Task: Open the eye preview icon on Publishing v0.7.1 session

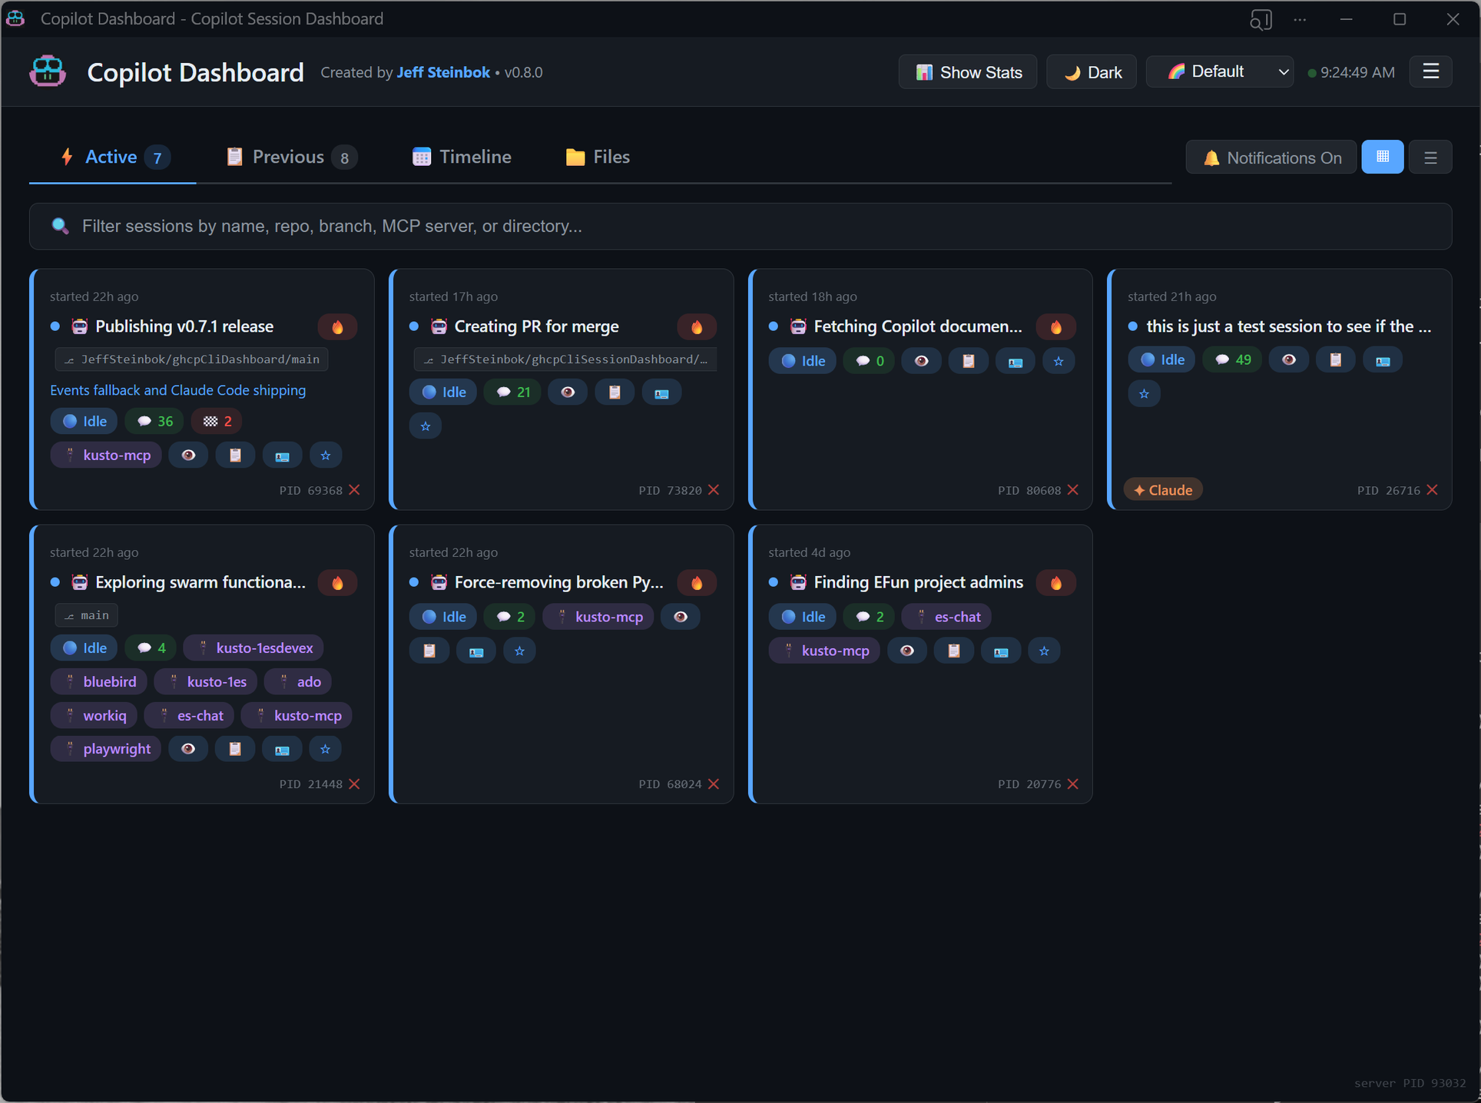Action: [x=188, y=455]
